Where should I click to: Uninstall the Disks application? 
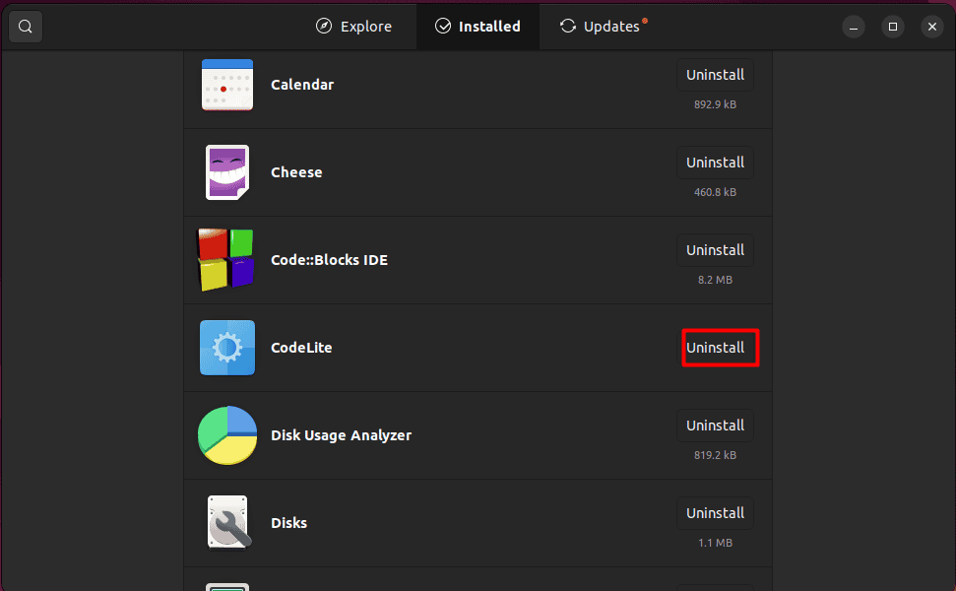pyautogui.click(x=715, y=513)
